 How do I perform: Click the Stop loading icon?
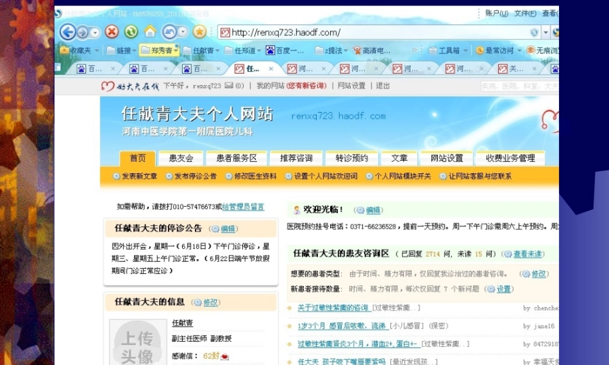point(113,32)
